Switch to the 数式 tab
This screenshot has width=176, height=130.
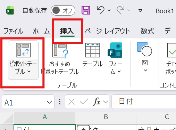pos(148,31)
